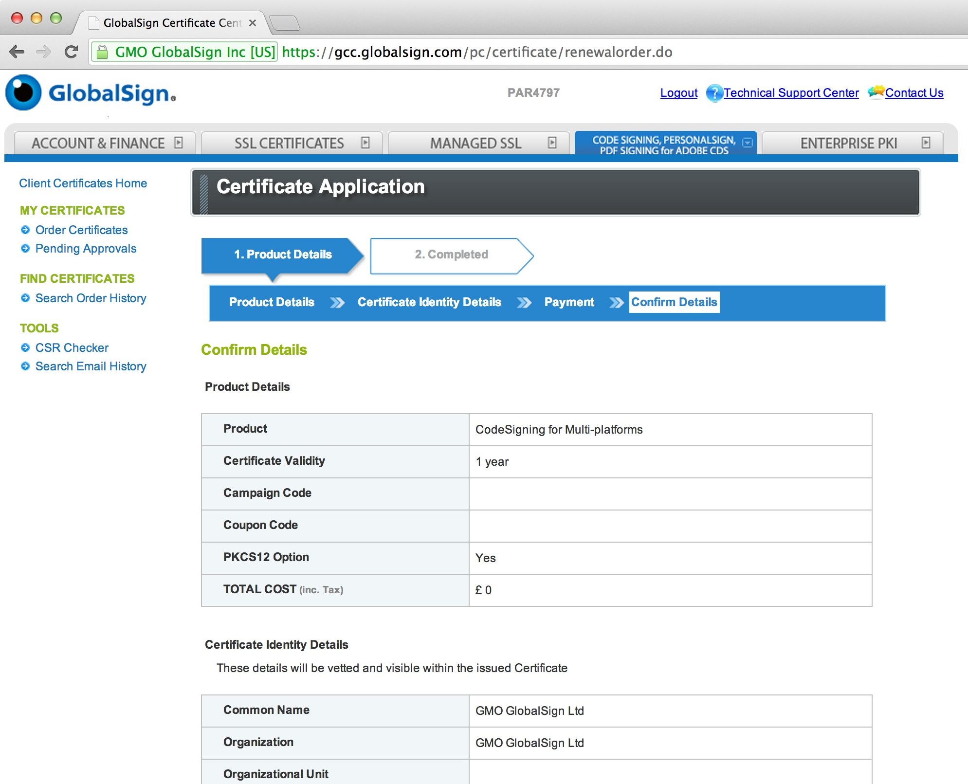Click the 'Certificate Identity Details' section heading
Viewport: 968px width, 784px height.
pyautogui.click(x=276, y=645)
